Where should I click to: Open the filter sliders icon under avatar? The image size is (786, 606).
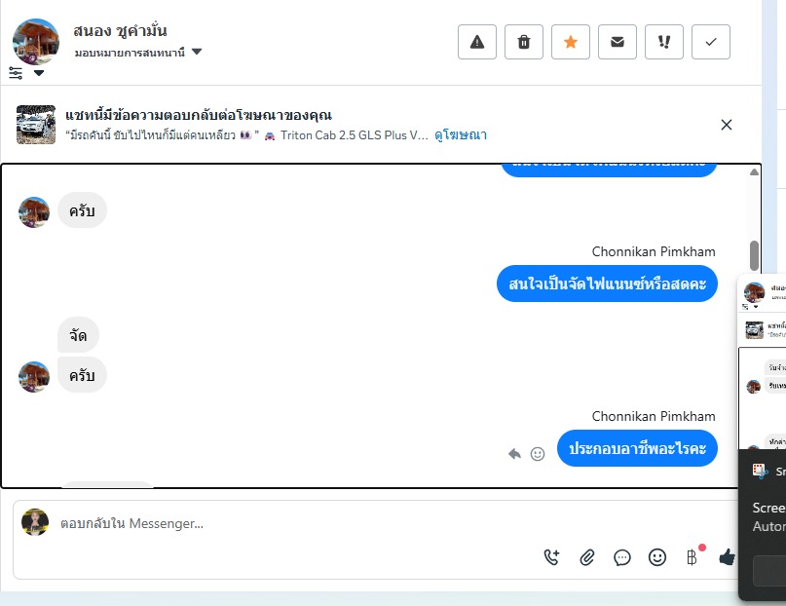pos(16,73)
